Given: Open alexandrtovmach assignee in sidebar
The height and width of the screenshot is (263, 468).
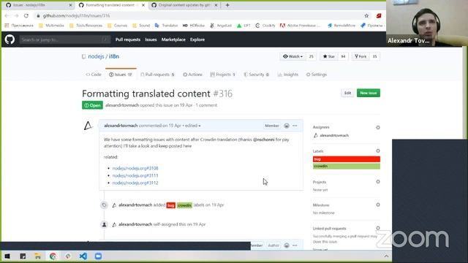Looking at the screenshot, I should pyautogui.click(x=334, y=135).
